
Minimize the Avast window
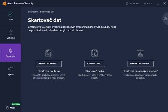point(158,4)
